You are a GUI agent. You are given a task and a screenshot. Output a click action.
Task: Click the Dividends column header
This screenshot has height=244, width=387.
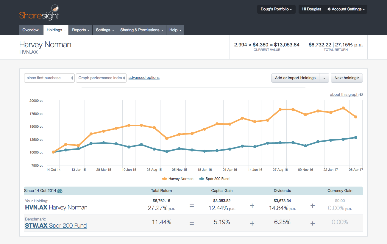282,191
